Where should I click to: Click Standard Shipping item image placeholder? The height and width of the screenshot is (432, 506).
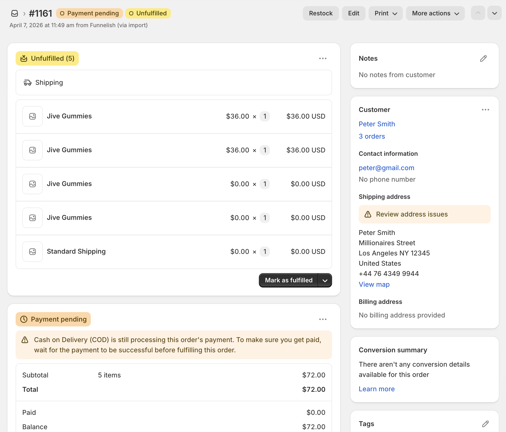point(32,252)
